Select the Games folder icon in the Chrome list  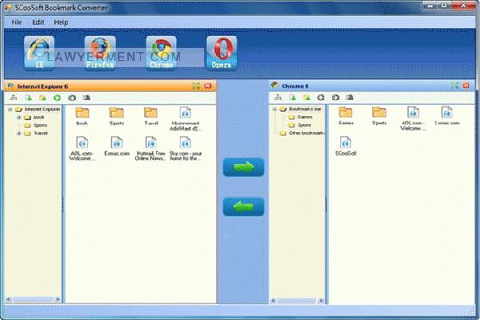coord(346,116)
